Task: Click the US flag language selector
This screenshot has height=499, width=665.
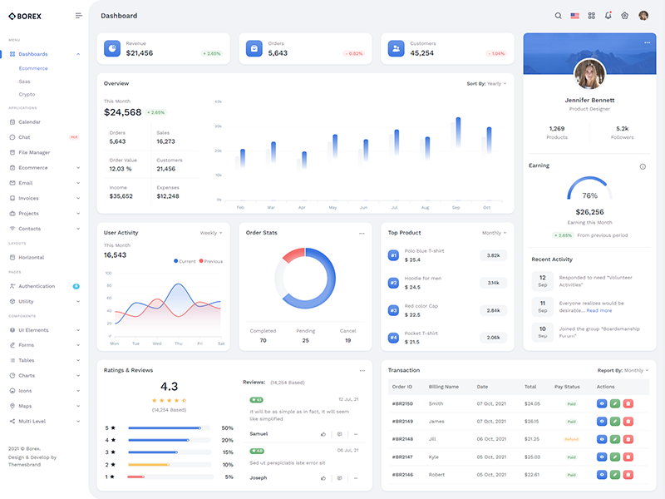Action: (x=574, y=16)
